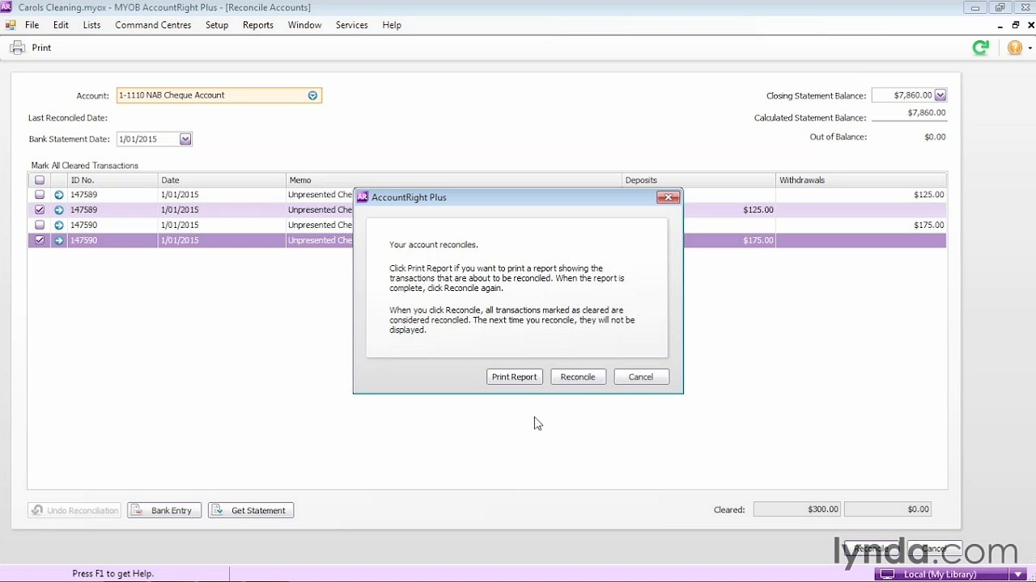
Task: Tick the Mark All Cleared Transactions header checkbox
Action: (x=40, y=180)
